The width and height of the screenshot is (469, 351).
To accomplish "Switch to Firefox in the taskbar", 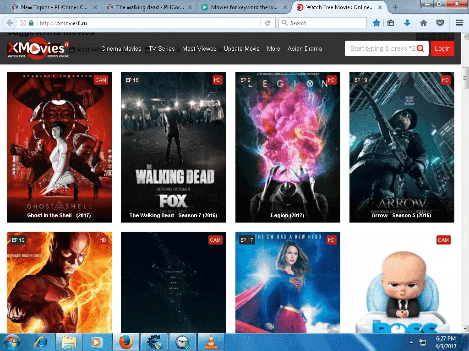I will pyautogui.click(x=125, y=342).
